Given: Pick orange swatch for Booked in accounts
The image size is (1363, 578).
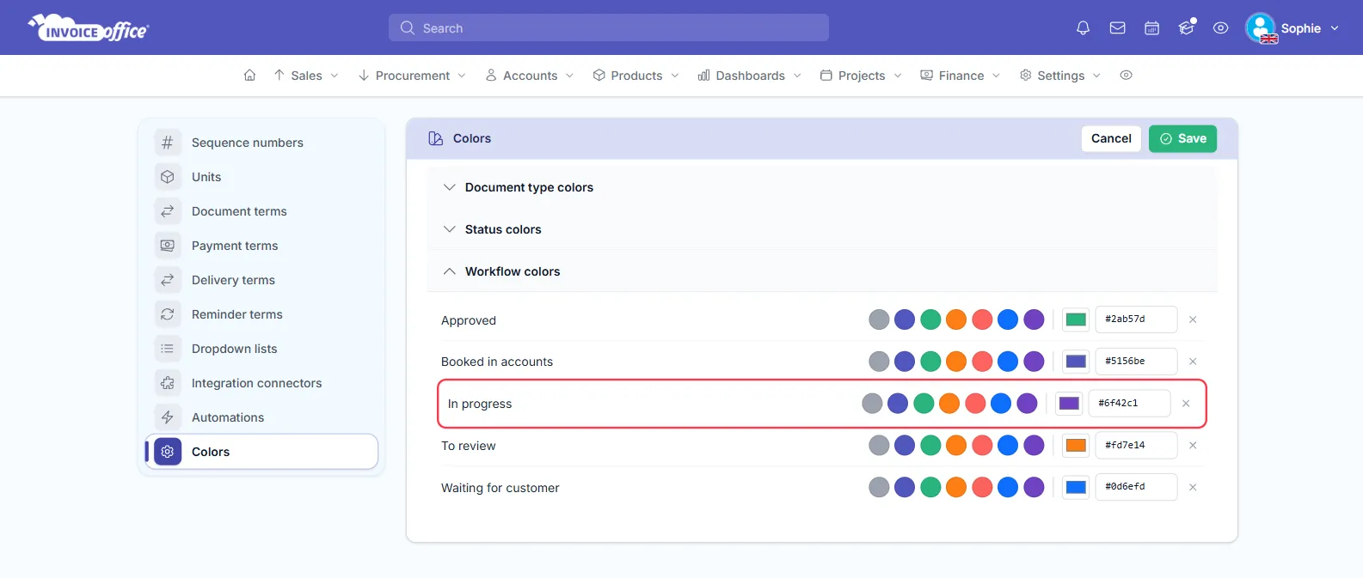Looking at the screenshot, I should 956,362.
